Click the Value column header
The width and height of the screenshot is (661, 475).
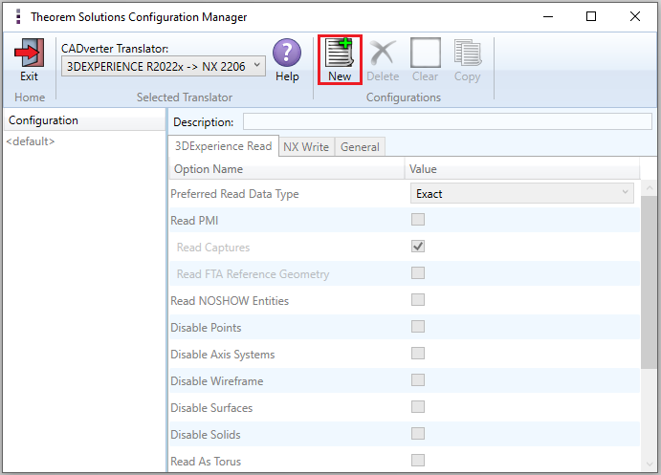coord(522,169)
